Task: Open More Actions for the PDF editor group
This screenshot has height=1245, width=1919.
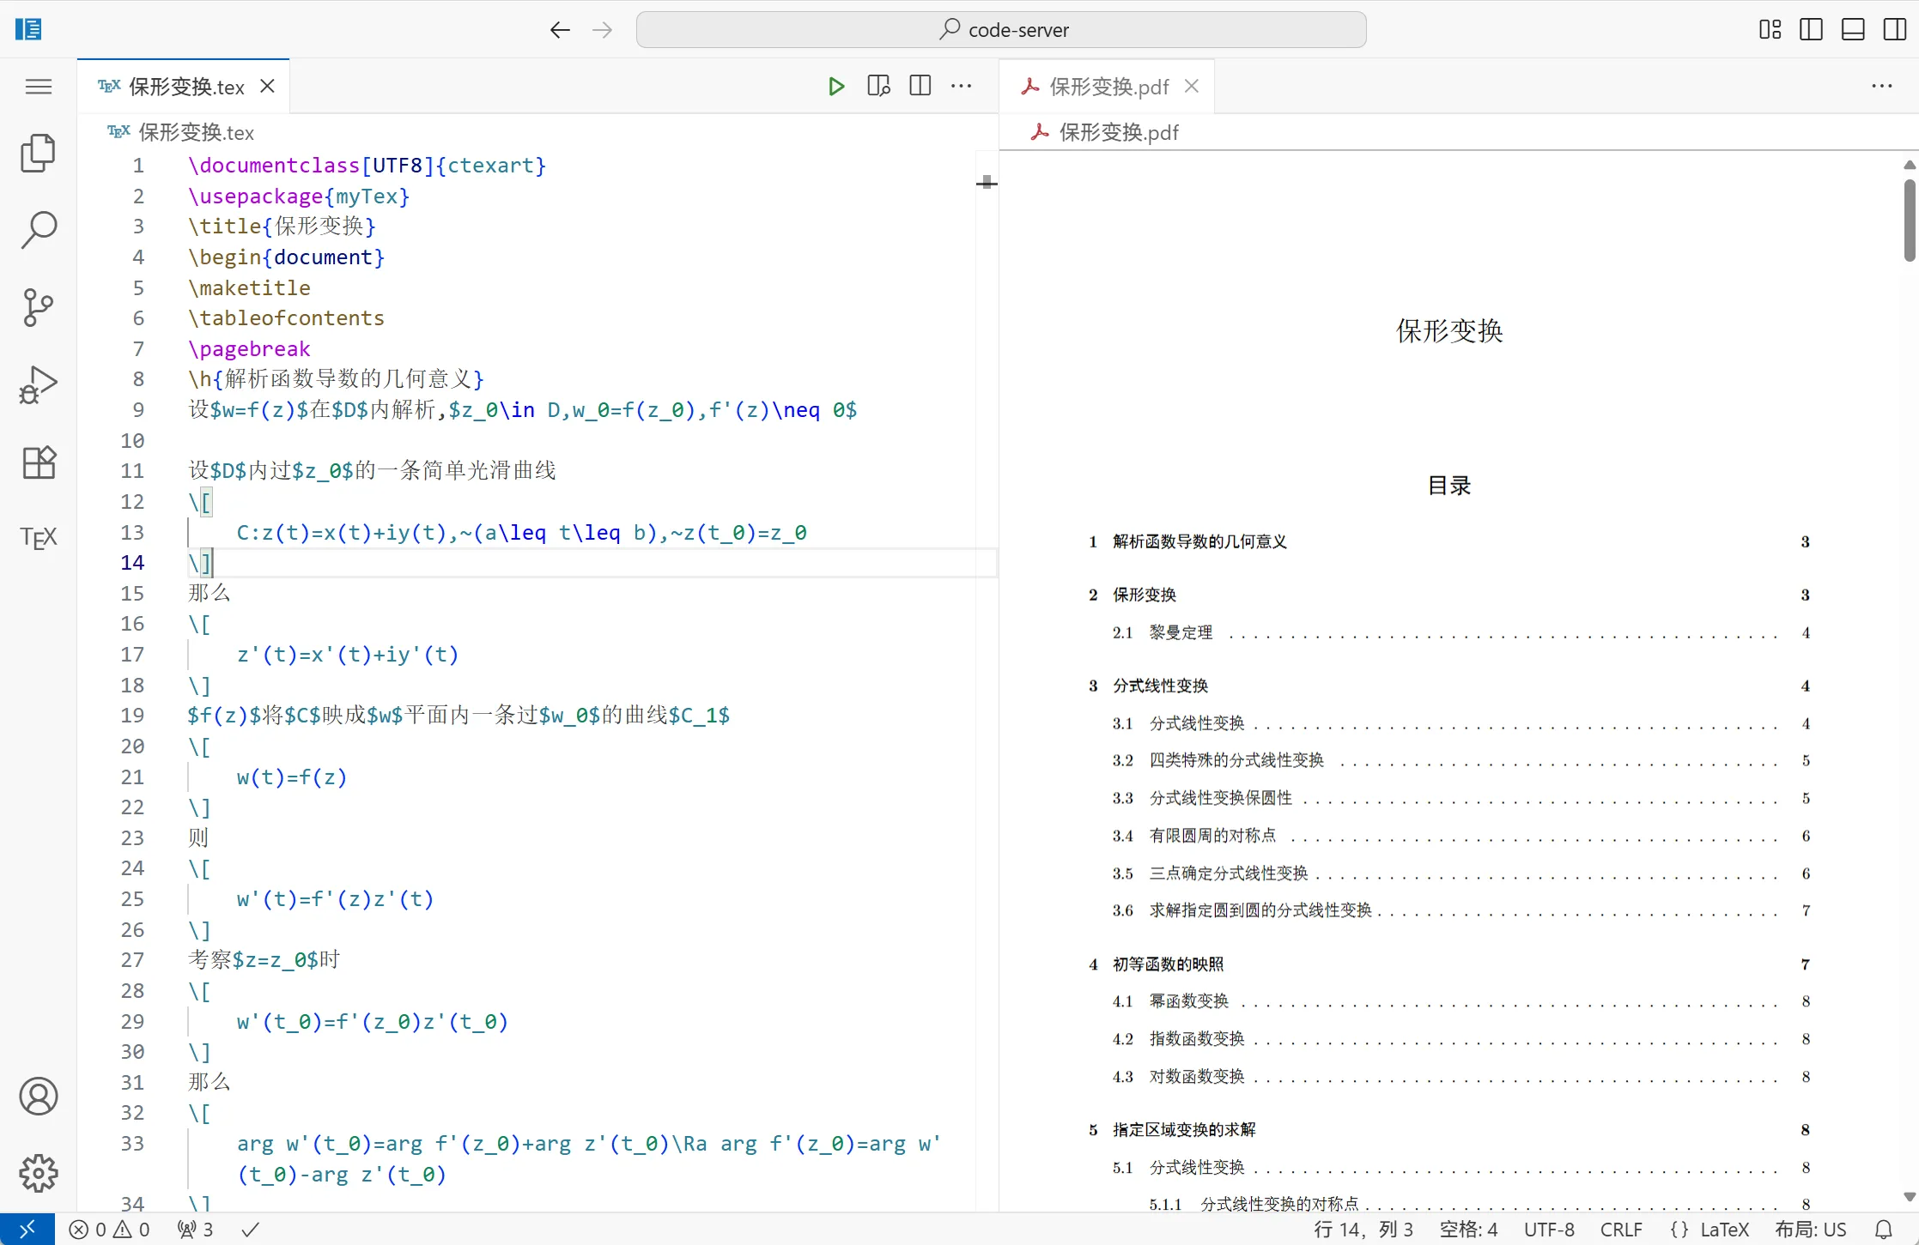Action: point(1882,87)
